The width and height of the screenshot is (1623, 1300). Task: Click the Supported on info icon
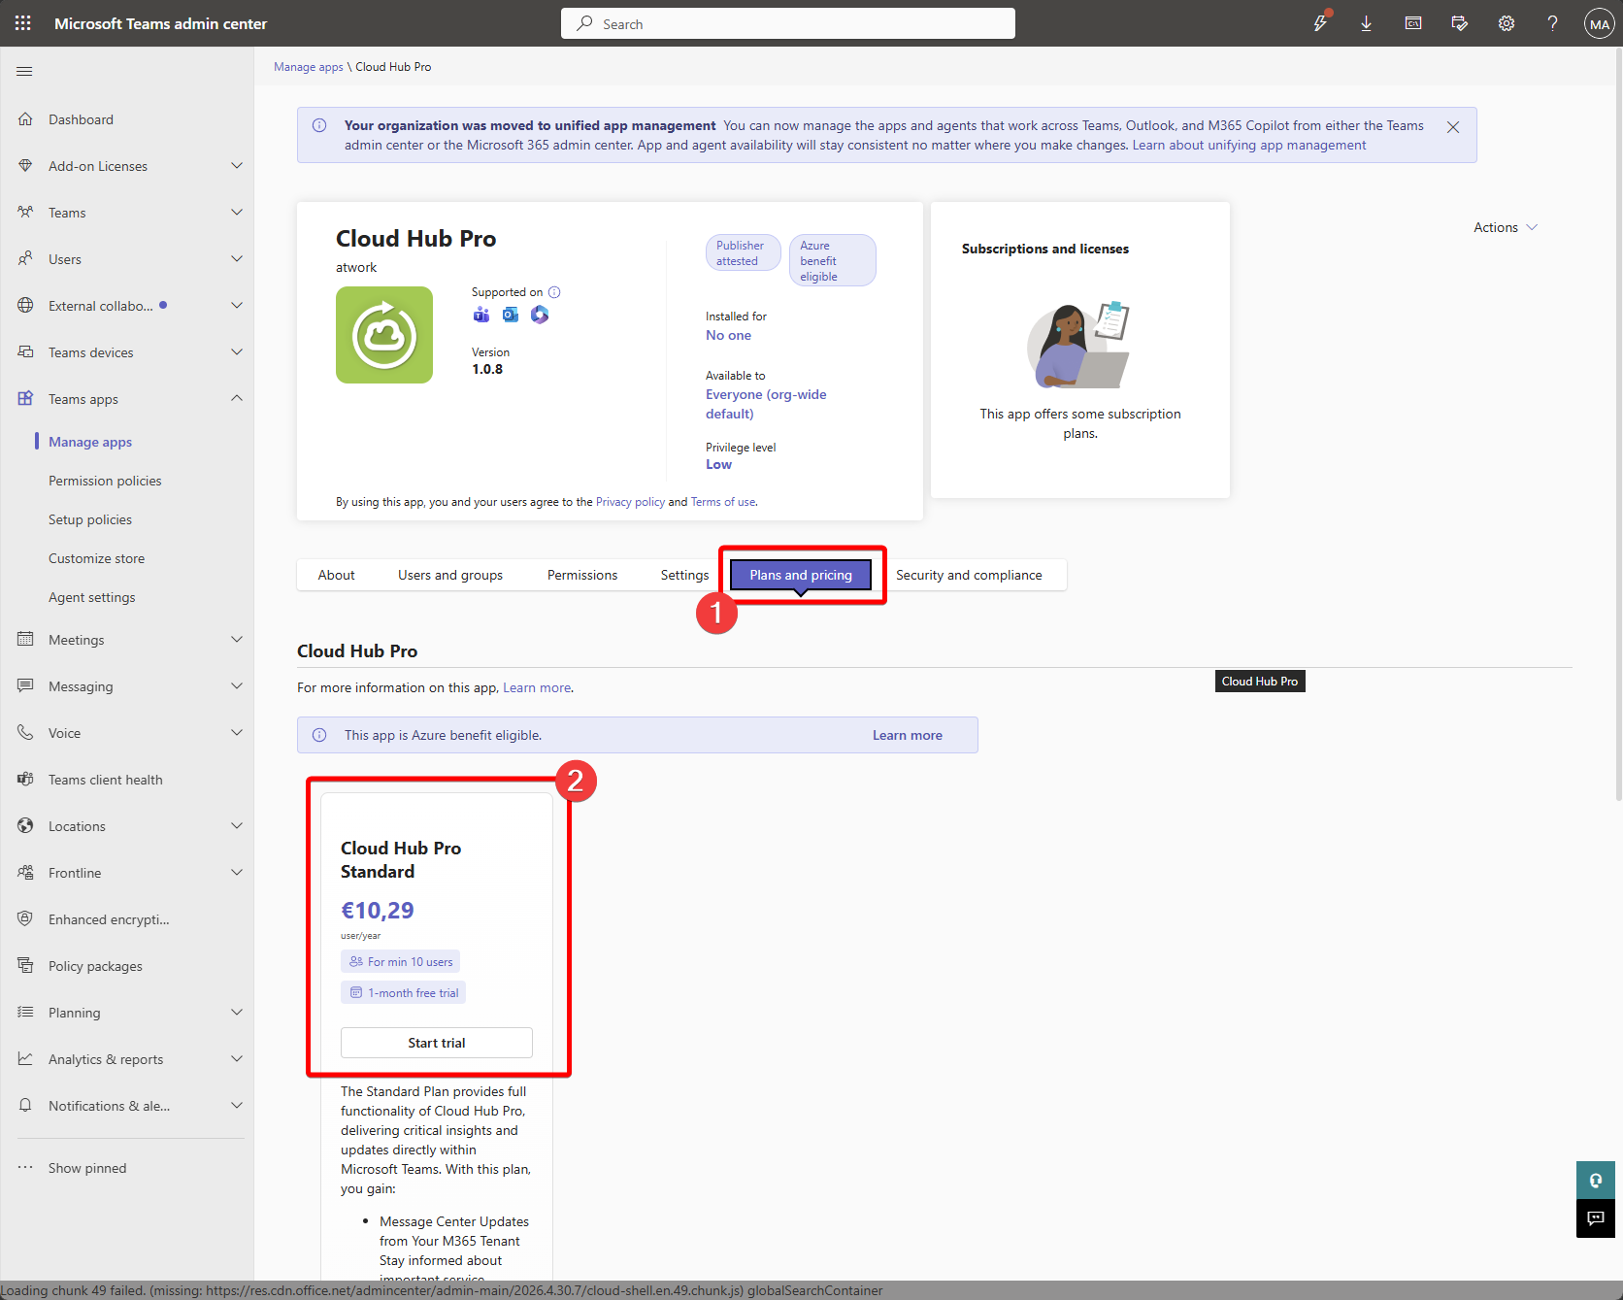tap(554, 292)
